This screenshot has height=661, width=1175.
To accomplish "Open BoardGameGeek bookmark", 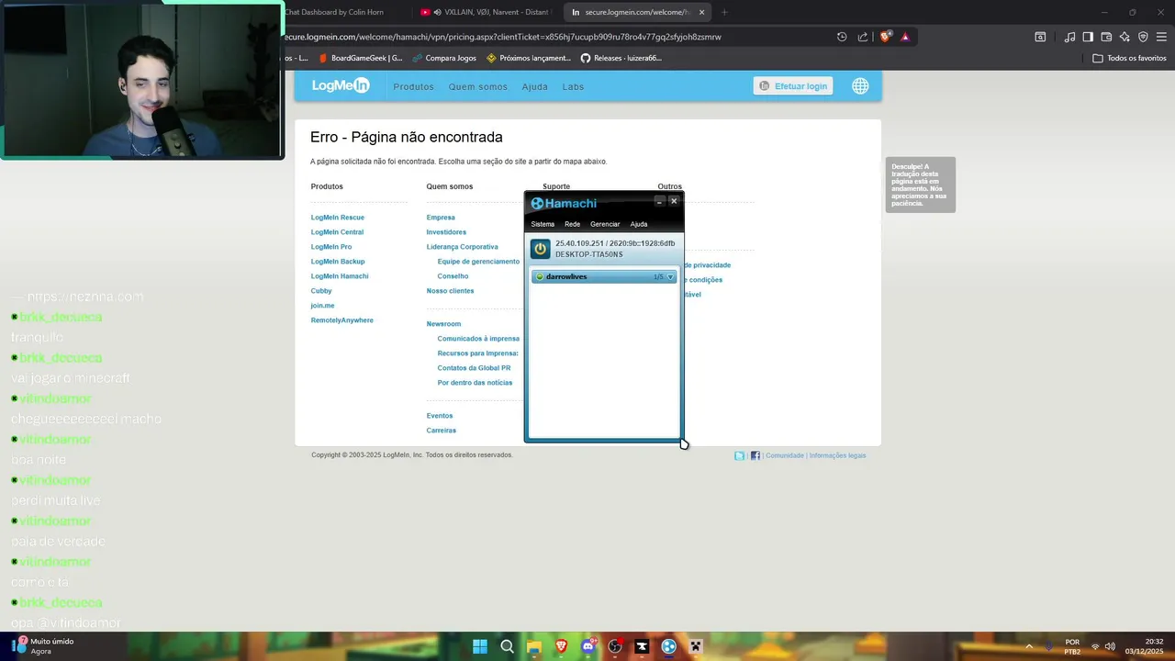I will pyautogui.click(x=360, y=58).
